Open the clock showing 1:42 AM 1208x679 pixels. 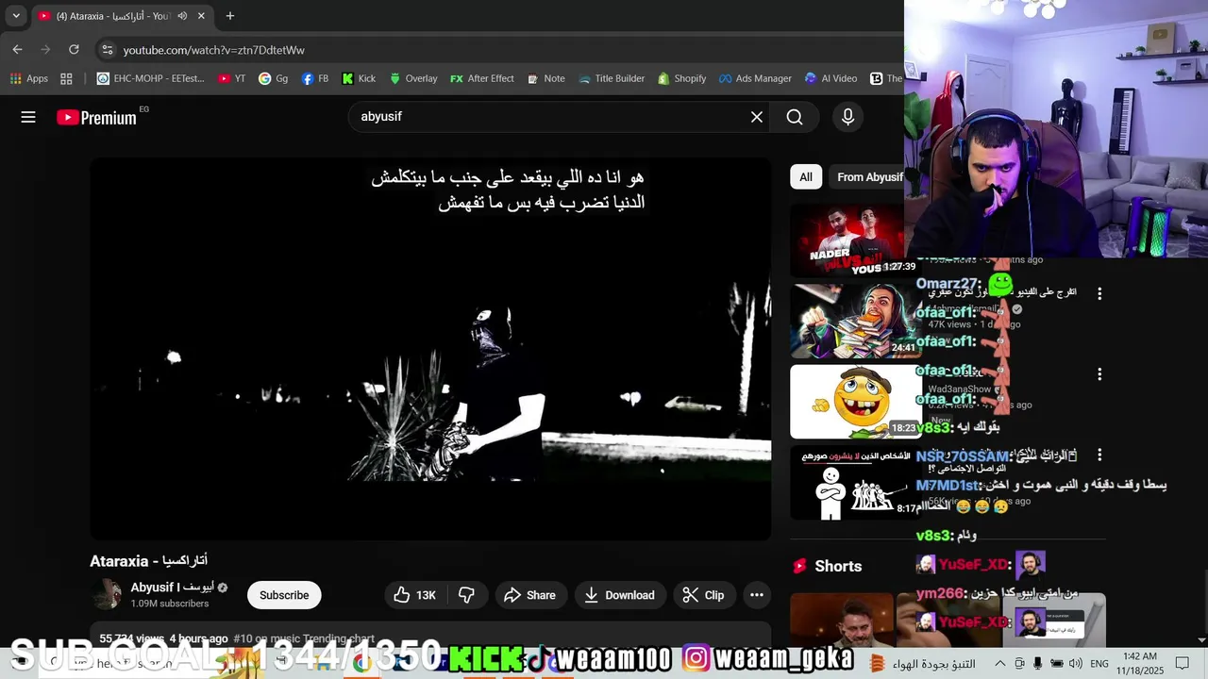(x=1140, y=663)
